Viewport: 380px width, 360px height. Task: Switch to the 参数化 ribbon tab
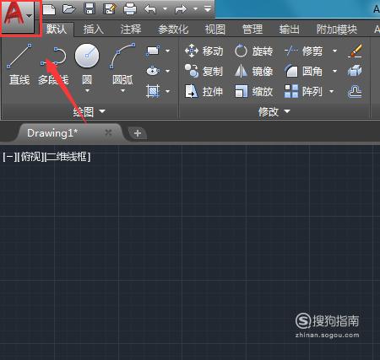coord(173,30)
